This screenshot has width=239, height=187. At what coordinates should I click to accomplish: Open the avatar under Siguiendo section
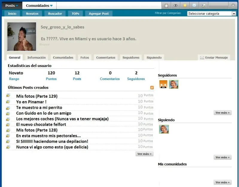tap(164, 129)
